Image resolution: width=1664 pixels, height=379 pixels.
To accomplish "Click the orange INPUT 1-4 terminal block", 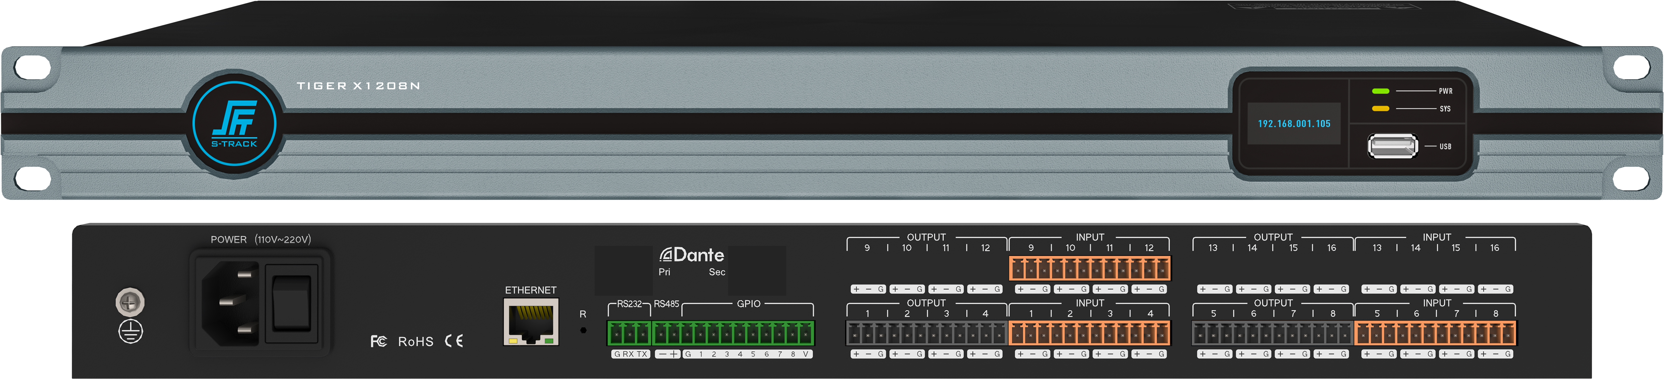I will point(1089,333).
